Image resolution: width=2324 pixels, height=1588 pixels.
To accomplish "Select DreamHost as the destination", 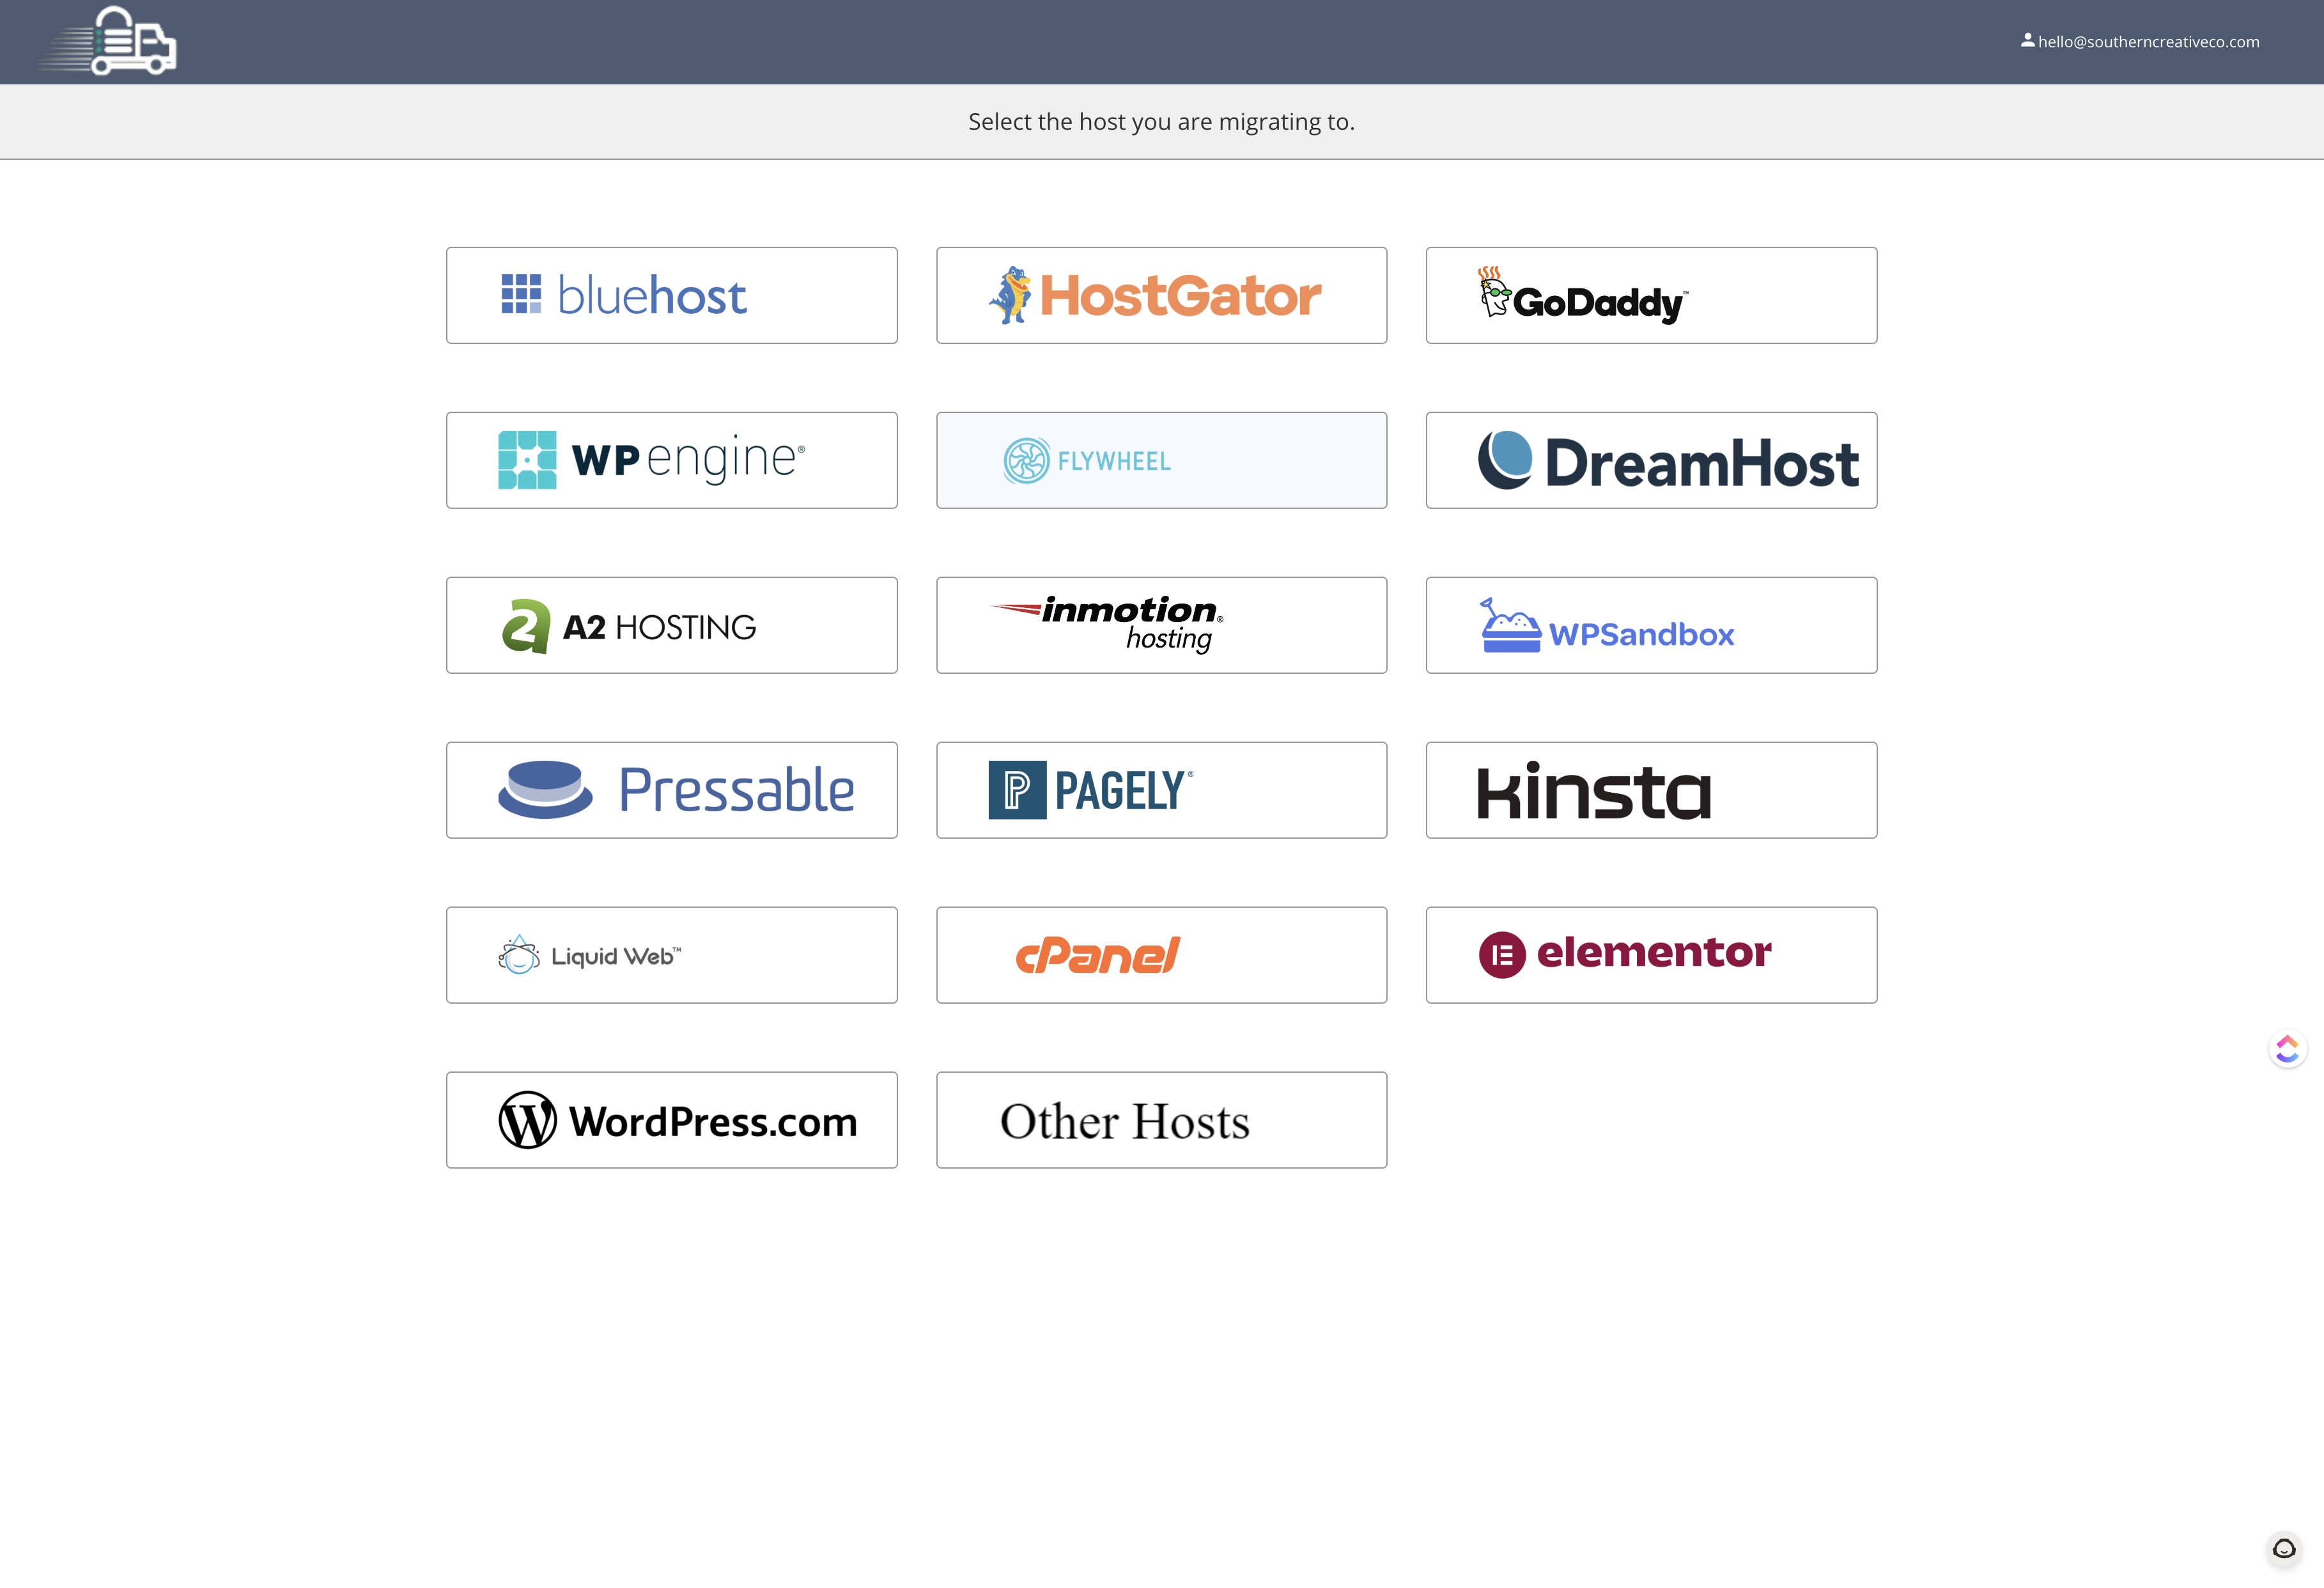I will click(x=1651, y=460).
